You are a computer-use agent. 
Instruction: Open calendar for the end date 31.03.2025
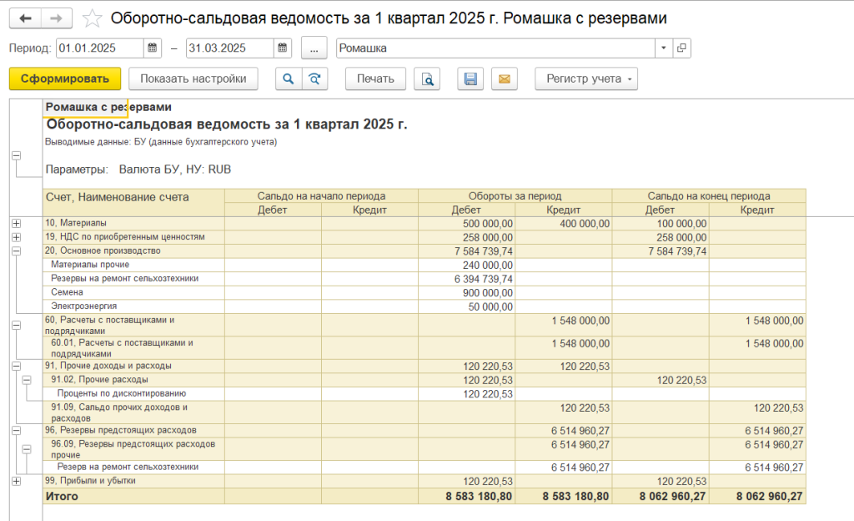pyautogui.click(x=283, y=48)
